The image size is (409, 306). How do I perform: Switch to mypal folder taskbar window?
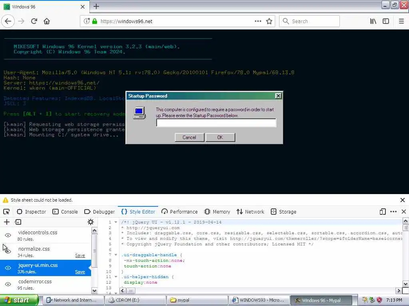(197, 300)
